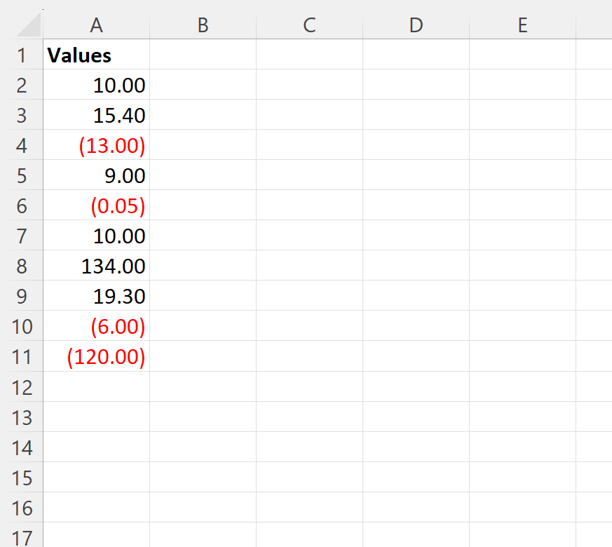Select row 10 header
The image size is (612, 547).
point(22,325)
